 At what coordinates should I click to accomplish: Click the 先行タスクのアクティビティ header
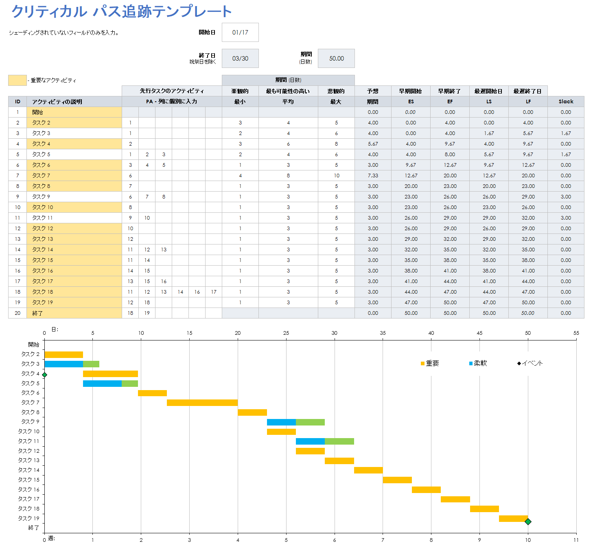[x=172, y=91]
